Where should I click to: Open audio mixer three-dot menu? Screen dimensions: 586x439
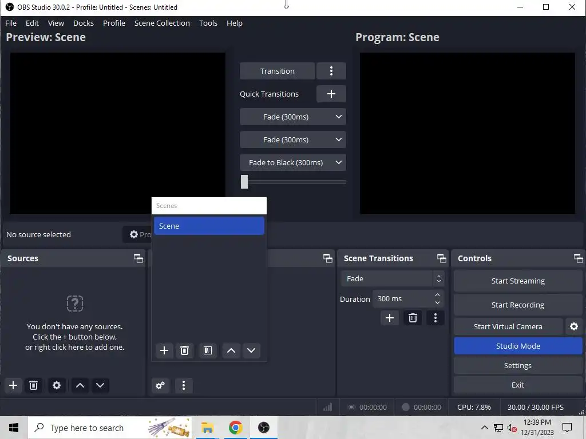184,385
